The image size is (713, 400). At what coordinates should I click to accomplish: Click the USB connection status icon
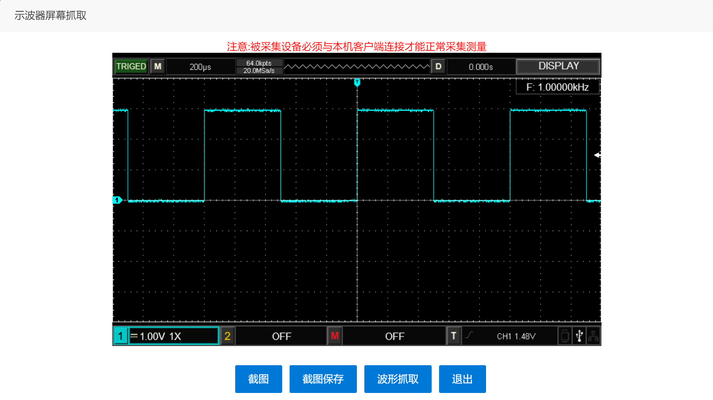579,336
